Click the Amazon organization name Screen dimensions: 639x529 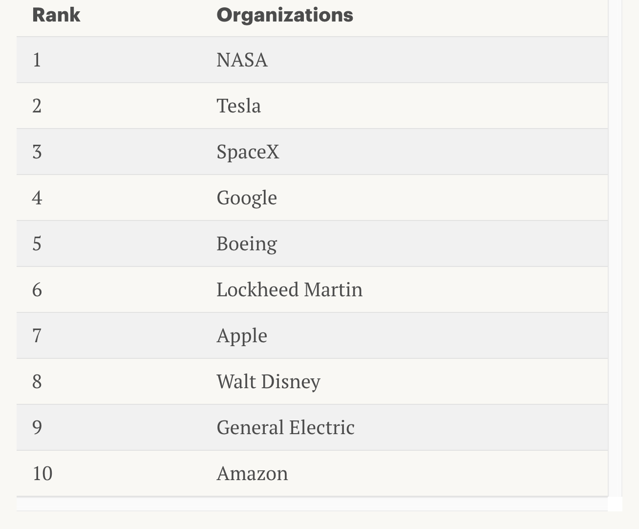pos(252,474)
